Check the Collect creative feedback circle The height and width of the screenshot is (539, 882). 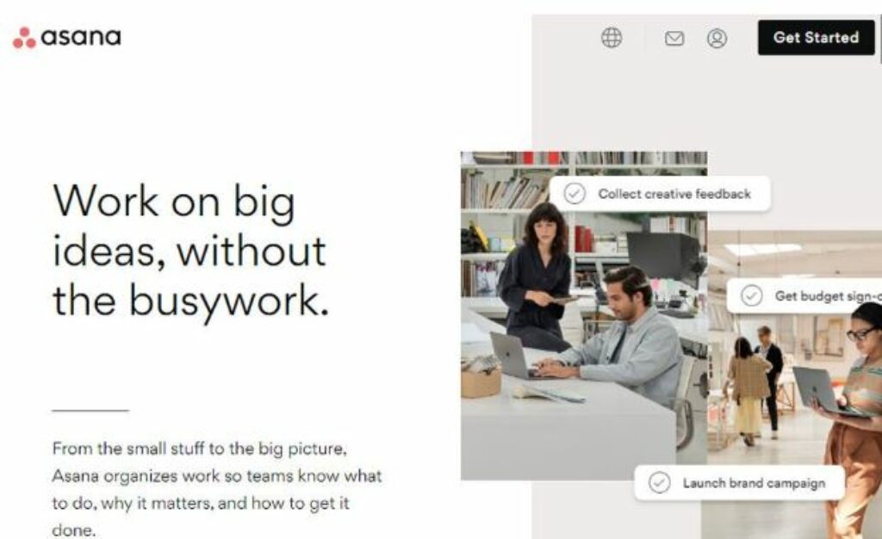[575, 194]
